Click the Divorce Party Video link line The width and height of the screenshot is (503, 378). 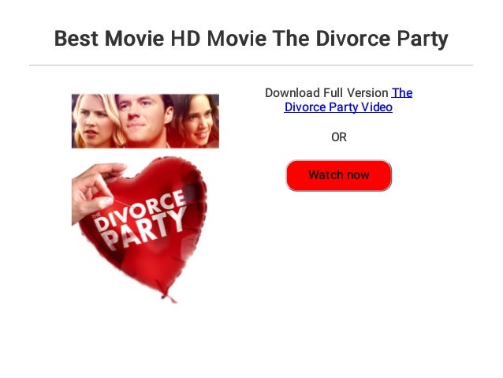pyautogui.click(x=338, y=107)
